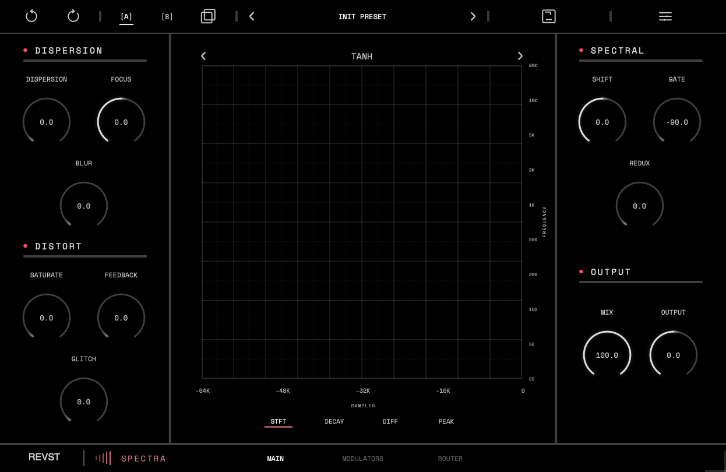Click the -64K samples axis label
Image resolution: width=726 pixels, height=472 pixels.
point(203,391)
